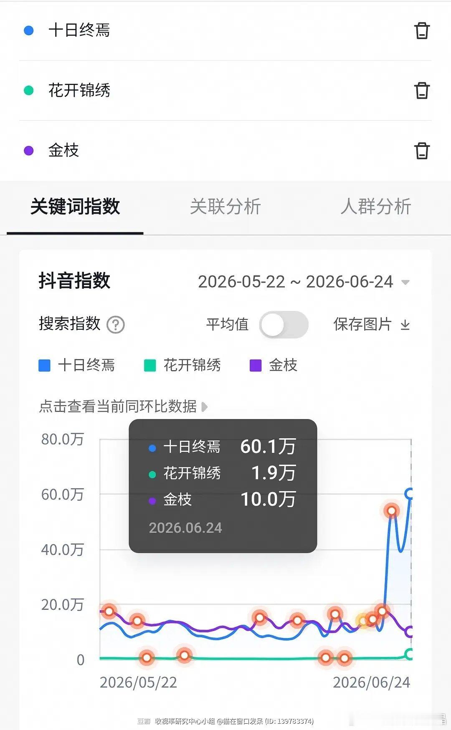Click the 抖音指数 heading
Screen dimensions: 451x730
pyautogui.click(x=74, y=280)
